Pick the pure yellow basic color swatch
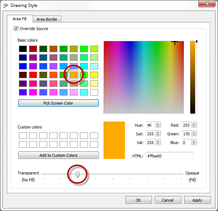The image size is (218, 211). [94, 75]
